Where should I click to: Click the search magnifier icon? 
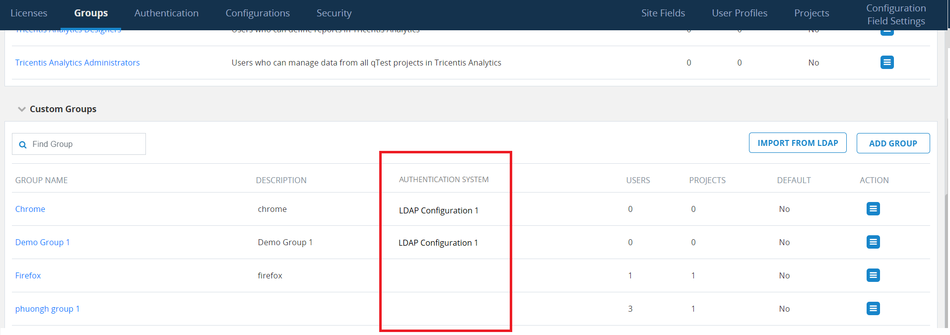click(23, 144)
